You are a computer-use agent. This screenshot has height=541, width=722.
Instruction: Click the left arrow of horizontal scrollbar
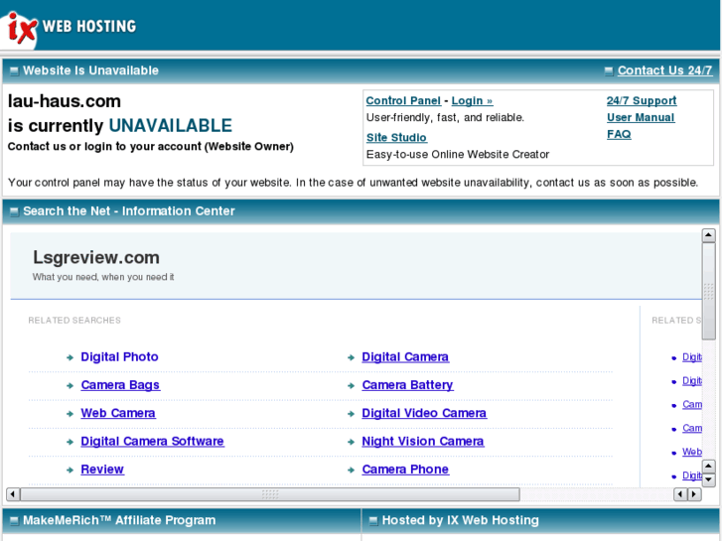click(13, 494)
